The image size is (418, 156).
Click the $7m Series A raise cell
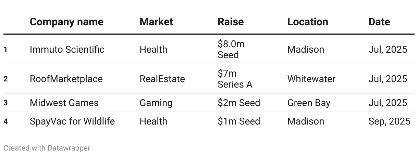(x=235, y=79)
